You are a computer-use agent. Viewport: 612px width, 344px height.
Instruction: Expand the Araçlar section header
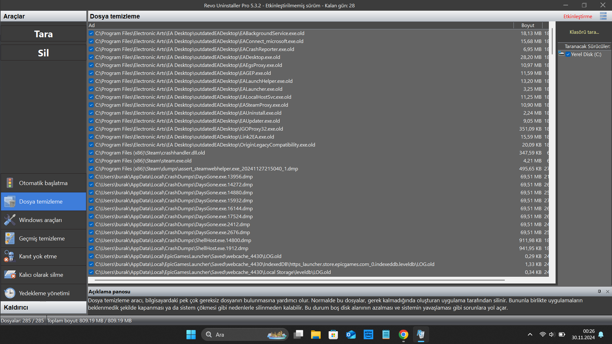coord(43,16)
